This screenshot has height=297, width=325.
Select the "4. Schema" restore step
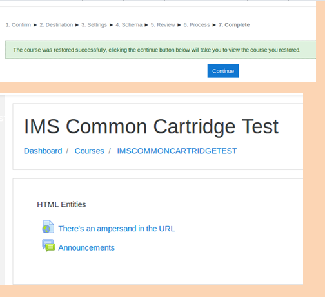tap(129, 25)
